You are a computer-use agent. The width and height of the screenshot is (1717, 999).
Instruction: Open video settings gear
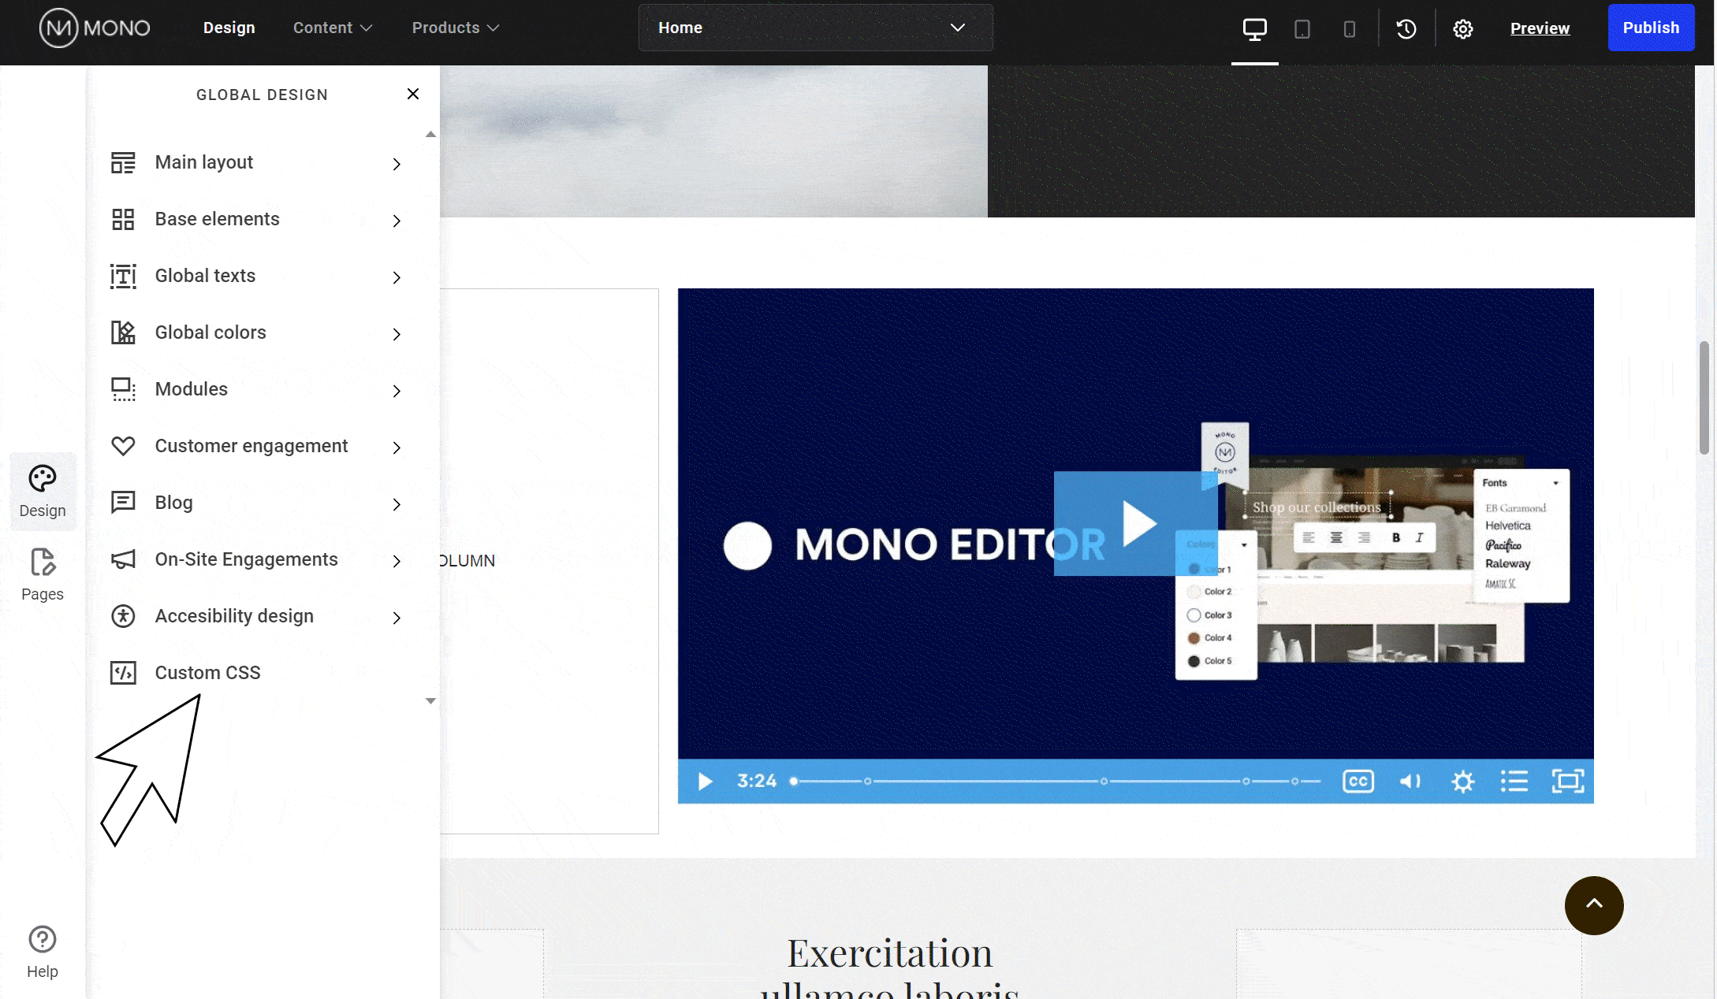(x=1462, y=781)
